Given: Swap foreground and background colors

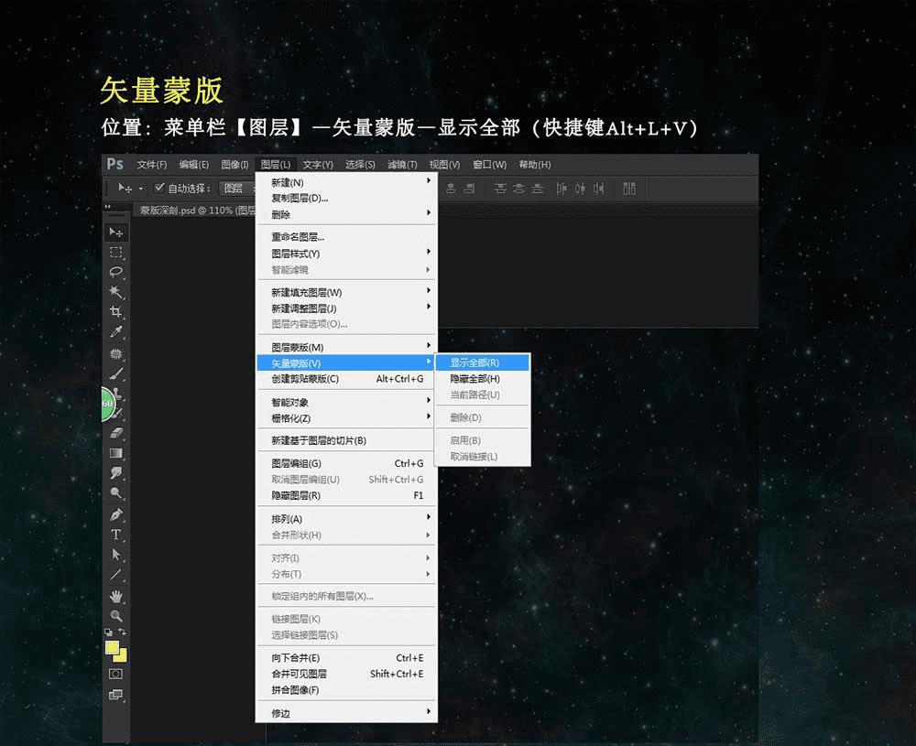Looking at the screenshot, I should 122,632.
